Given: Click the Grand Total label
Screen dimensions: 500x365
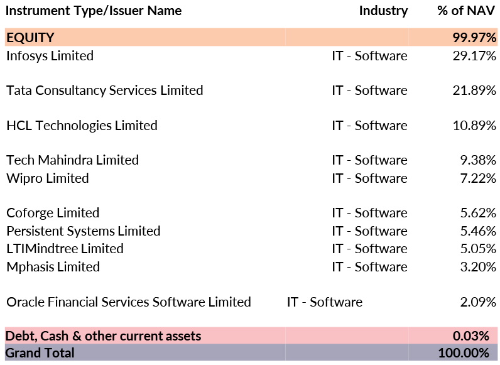Looking at the screenshot, I should [40, 353].
